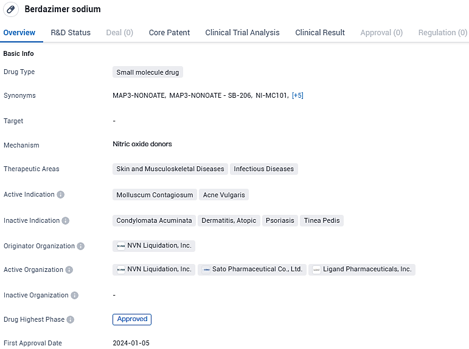Viewport: 469px width, 349px height.
Task: Click info icon beside Active Organization
Action: (x=69, y=270)
